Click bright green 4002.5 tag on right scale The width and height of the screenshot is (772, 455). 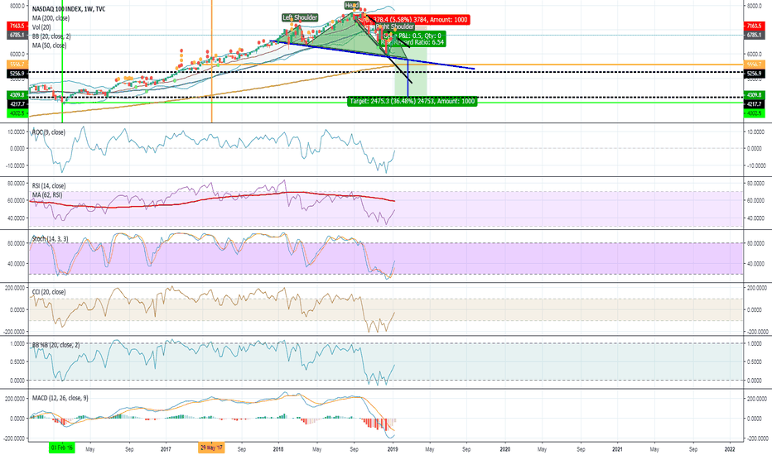click(x=754, y=113)
